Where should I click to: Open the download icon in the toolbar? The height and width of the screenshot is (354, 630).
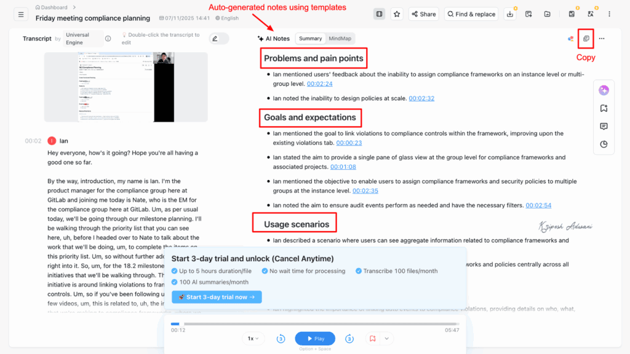pyautogui.click(x=510, y=14)
